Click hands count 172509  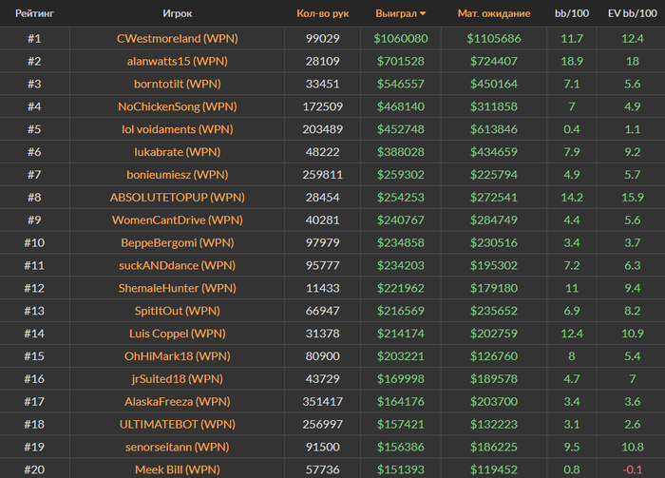coord(322,106)
